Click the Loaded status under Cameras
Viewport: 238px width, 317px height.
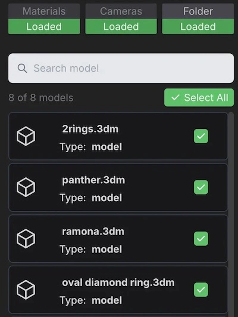coord(121,26)
